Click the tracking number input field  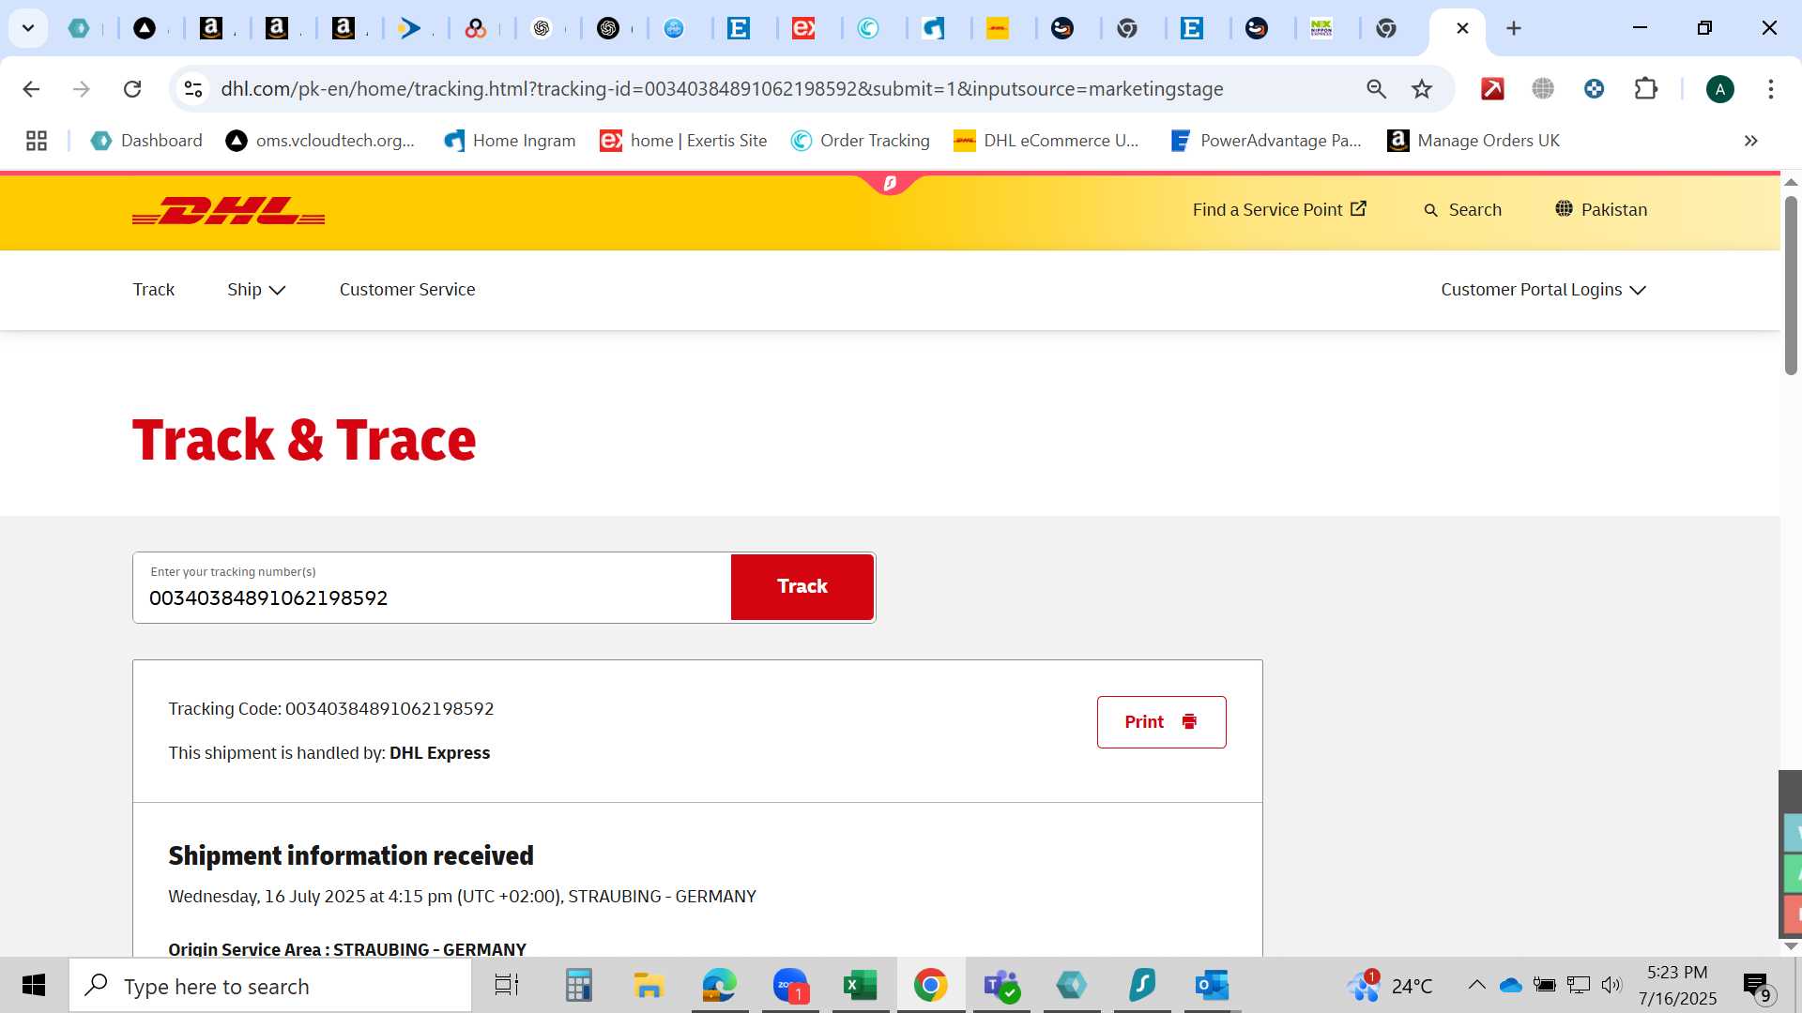click(x=432, y=587)
